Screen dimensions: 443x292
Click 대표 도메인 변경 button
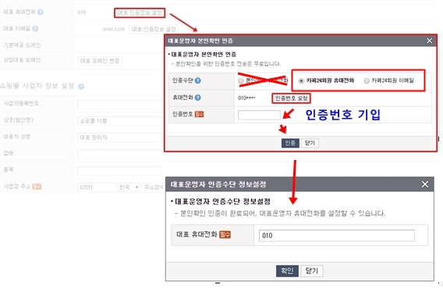point(100,61)
